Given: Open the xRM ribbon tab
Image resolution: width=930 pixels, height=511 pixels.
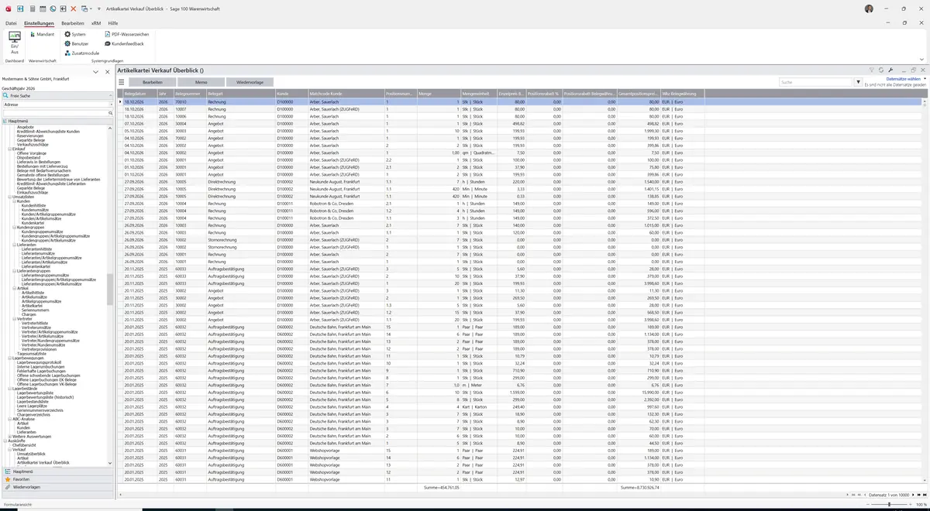Looking at the screenshot, I should (96, 23).
